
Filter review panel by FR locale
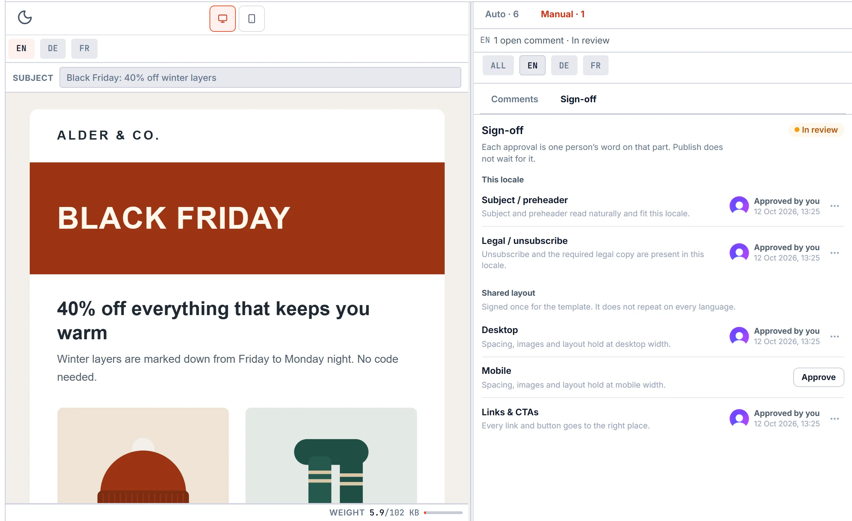point(595,65)
